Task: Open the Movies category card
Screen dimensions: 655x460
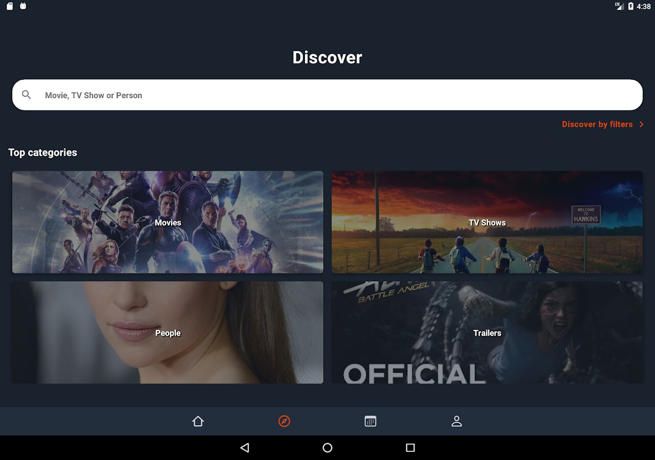Action: (x=168, y=222)
